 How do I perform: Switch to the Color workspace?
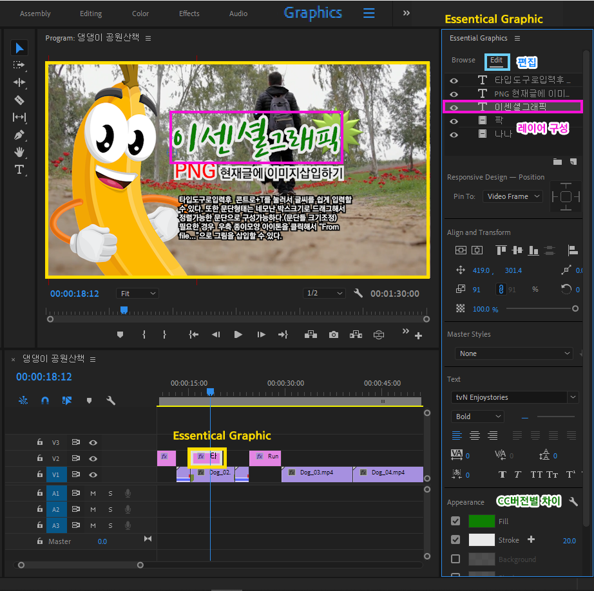coord(140,14)
